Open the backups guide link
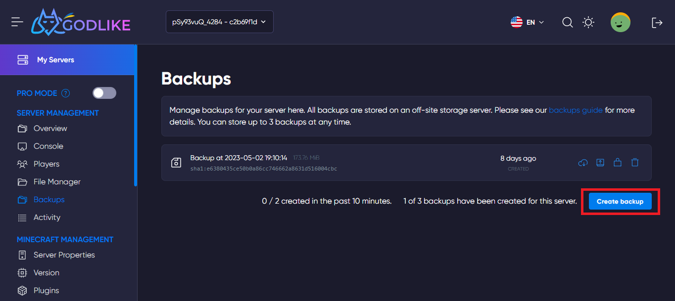Screen dimensions: 675x301 click(576, 110)
